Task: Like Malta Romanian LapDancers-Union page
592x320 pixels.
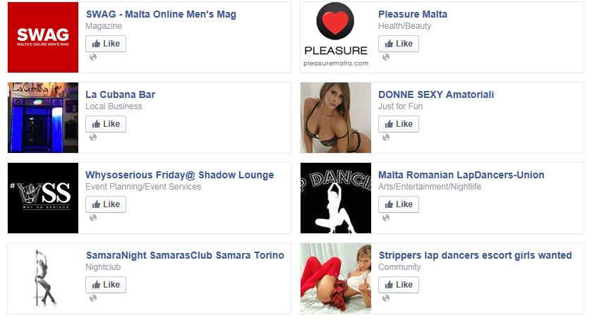Action: tap(399, 204)
